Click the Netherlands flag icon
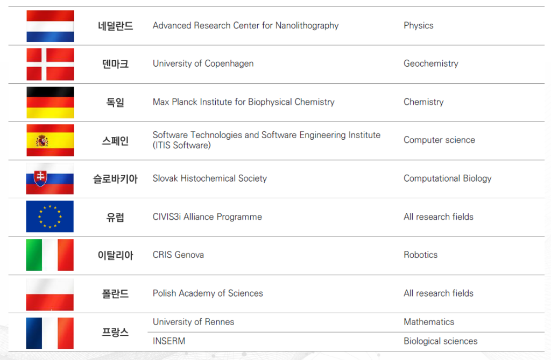 [50, 26]
